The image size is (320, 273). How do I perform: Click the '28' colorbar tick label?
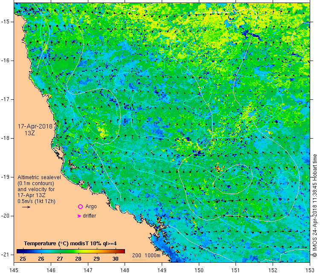coord(79,259)
